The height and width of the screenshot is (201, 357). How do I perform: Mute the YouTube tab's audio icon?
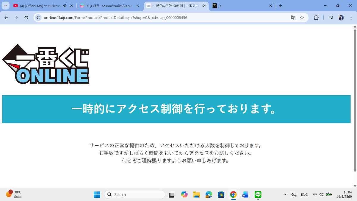[65, 5]
